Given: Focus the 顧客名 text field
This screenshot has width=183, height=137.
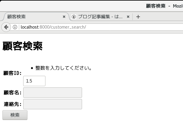Looking at the screenshot, I should 53,93.
